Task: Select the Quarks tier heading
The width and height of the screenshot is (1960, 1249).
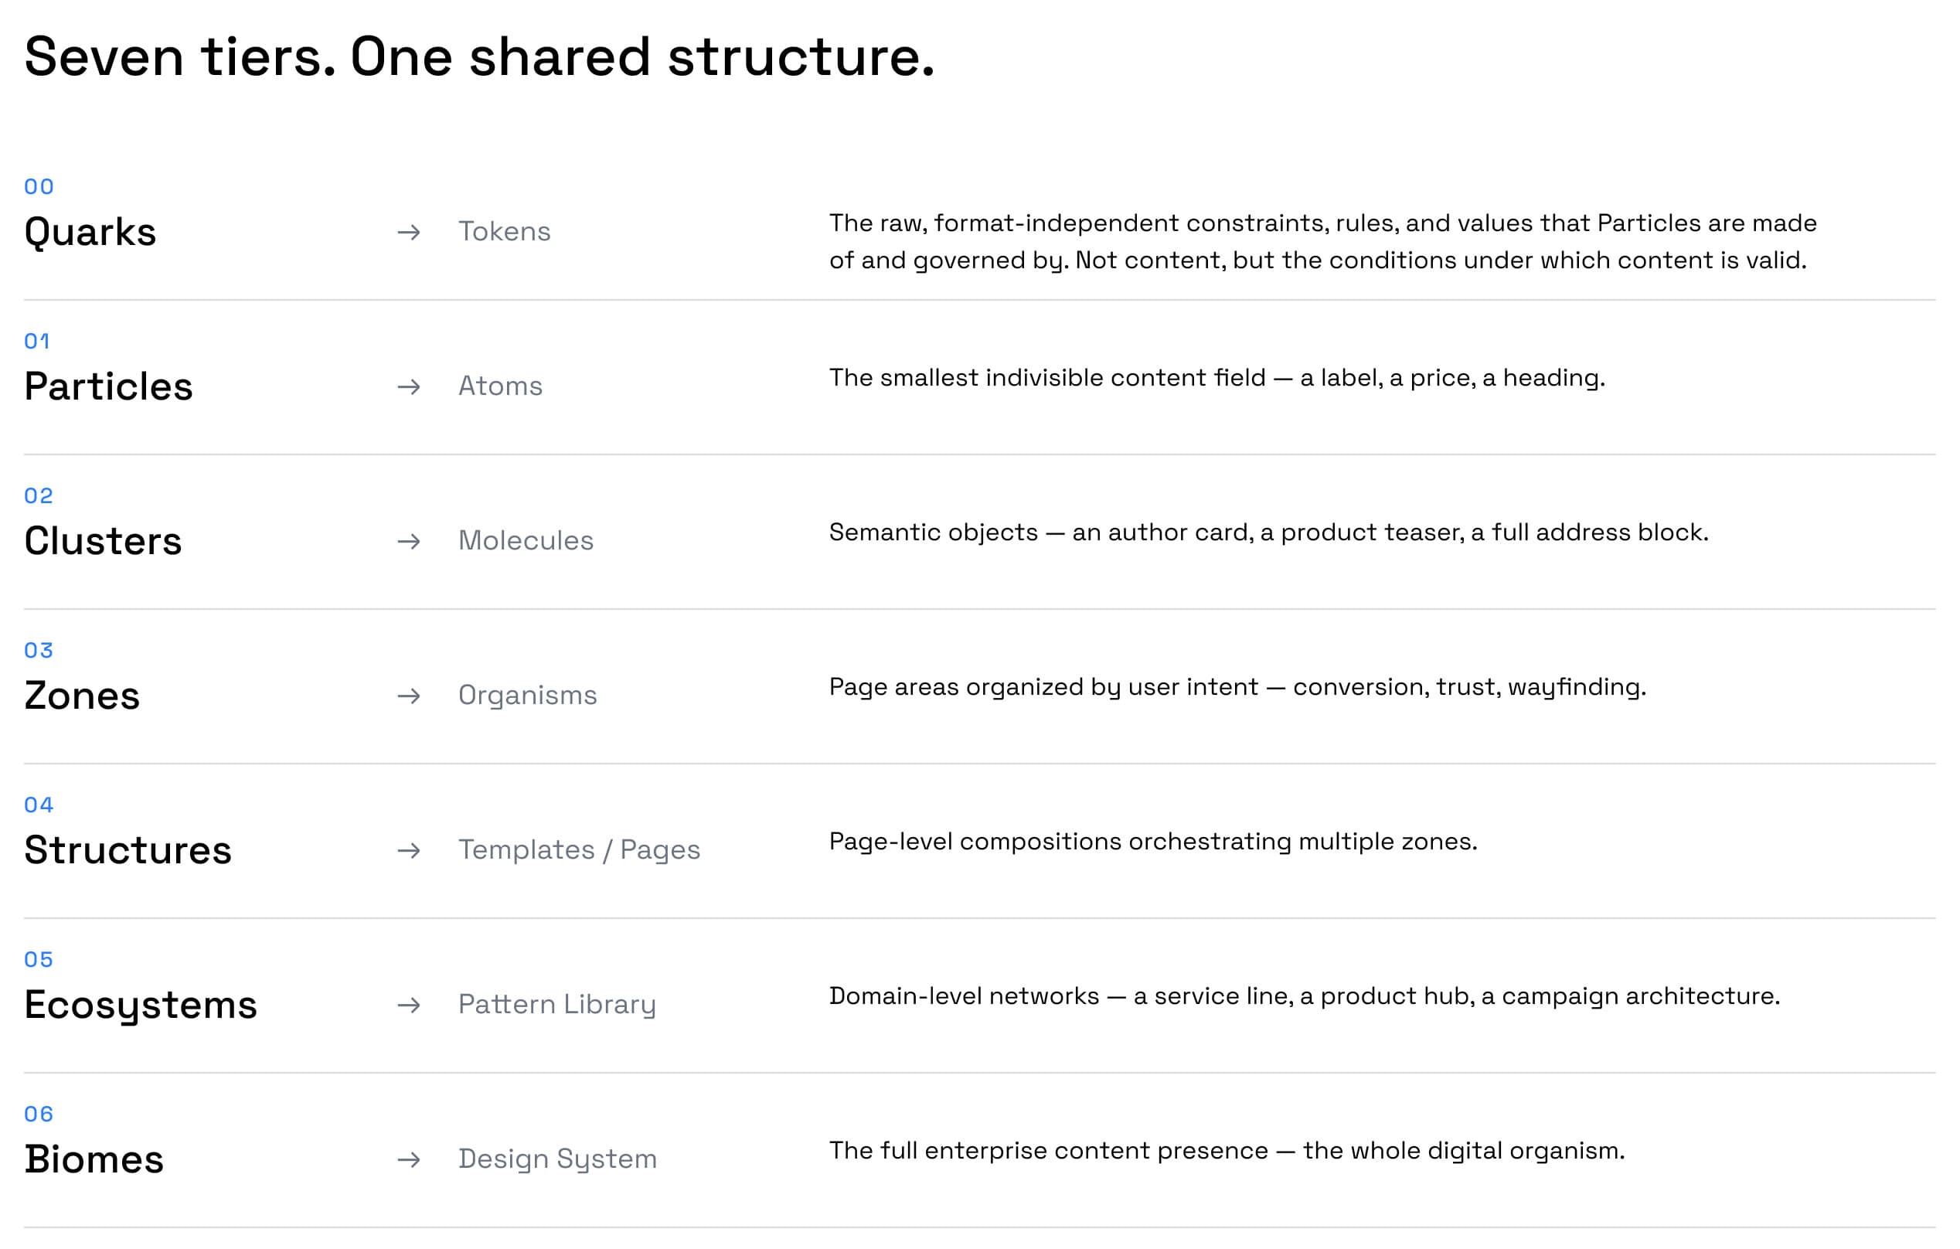Action: 90,233
